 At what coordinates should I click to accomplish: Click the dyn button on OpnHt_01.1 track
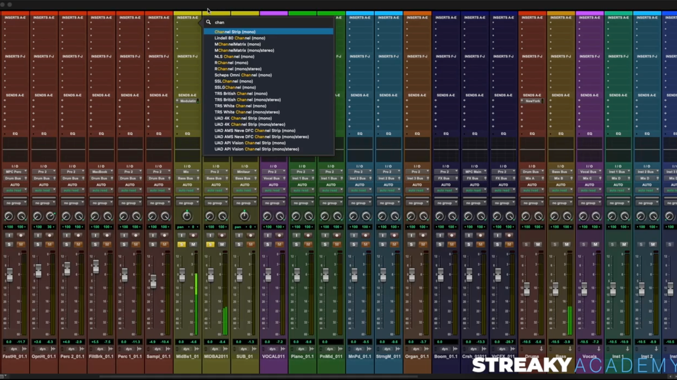pos(42,349)
